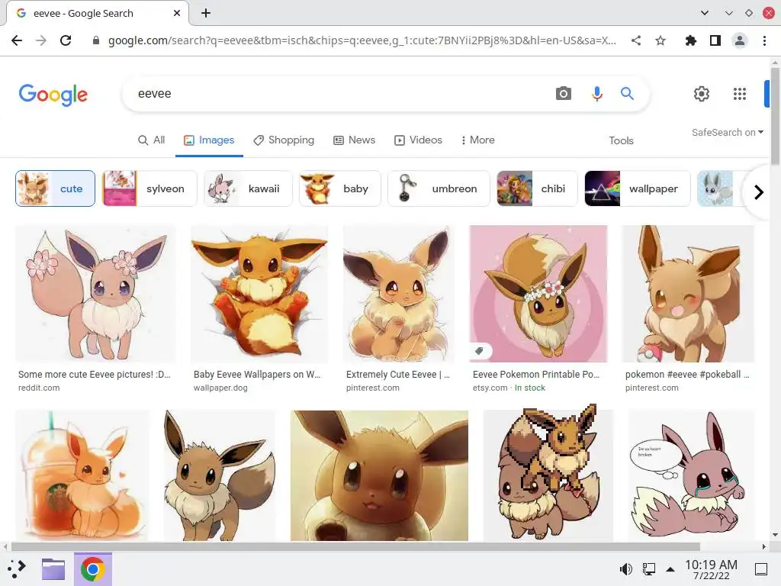Expand the Tools options
The image size is (781, 586).
pos(621,140)
